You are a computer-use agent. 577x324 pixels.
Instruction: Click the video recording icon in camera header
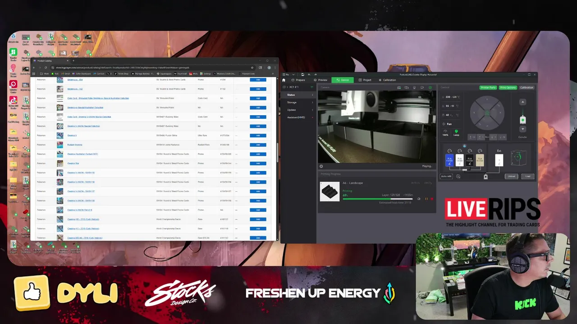(422, 87)
